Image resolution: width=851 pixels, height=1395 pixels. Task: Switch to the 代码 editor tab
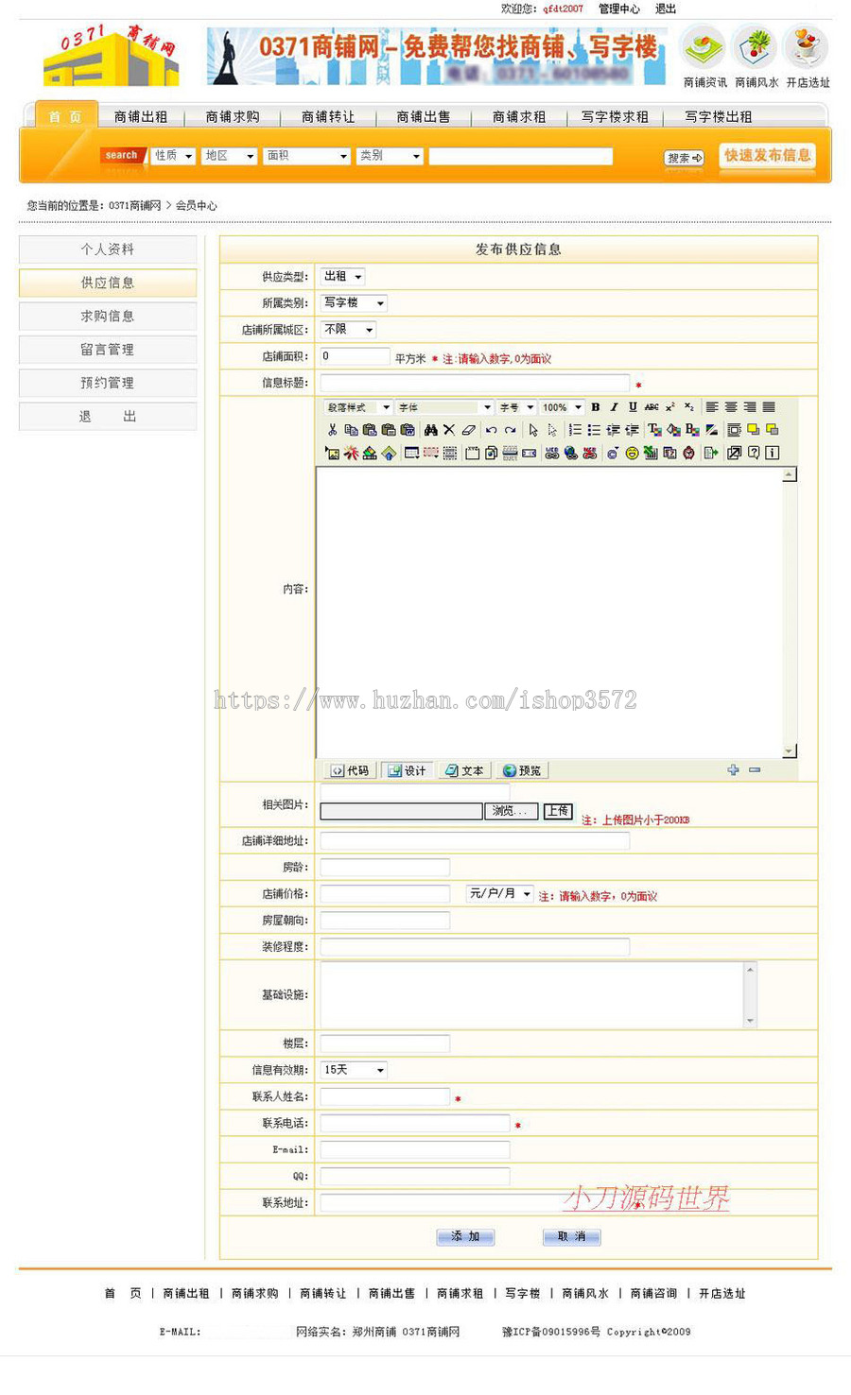point(350,769)
